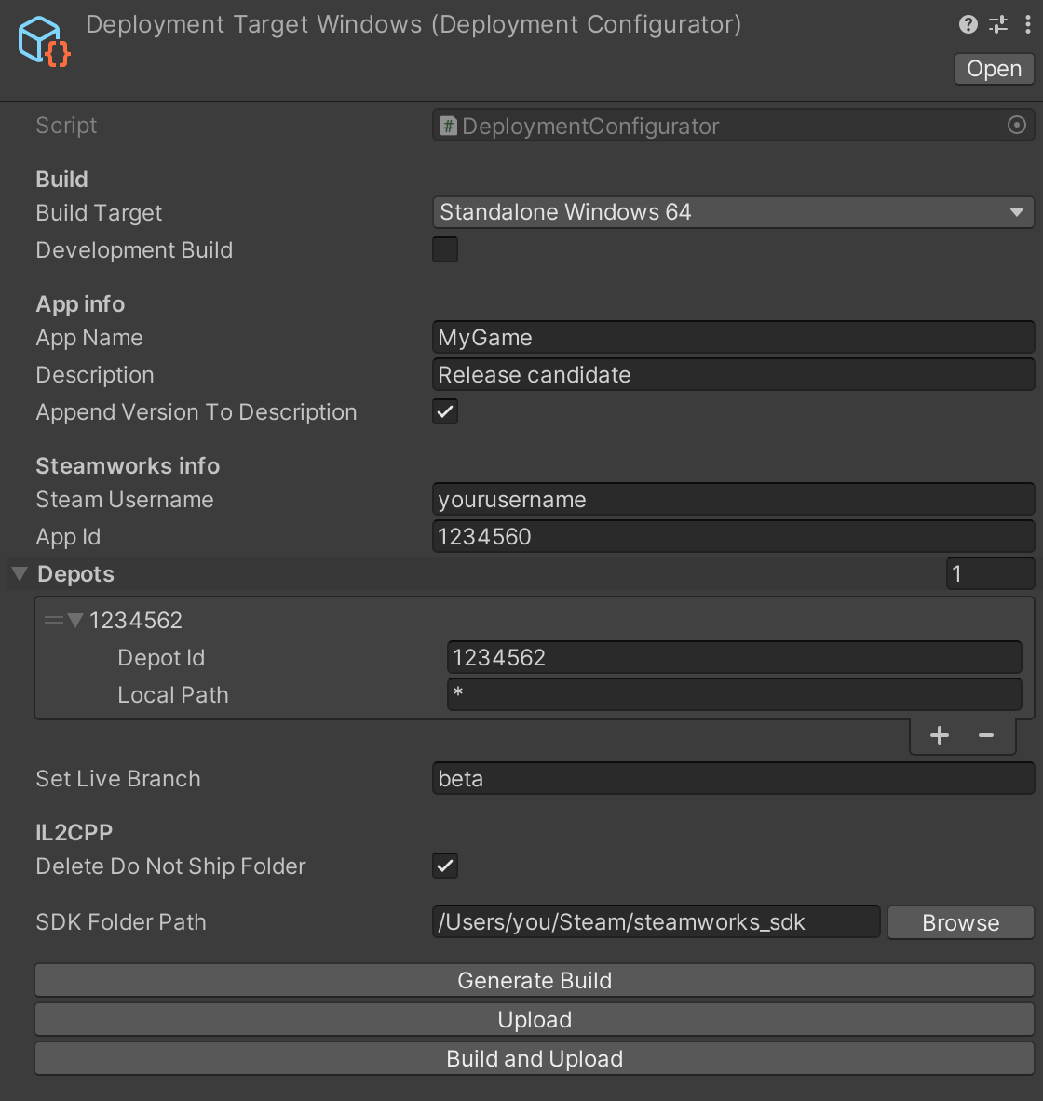Click the App info heading
The height and width of the screenshot is (1101, 1043).
tap(80, 304)
